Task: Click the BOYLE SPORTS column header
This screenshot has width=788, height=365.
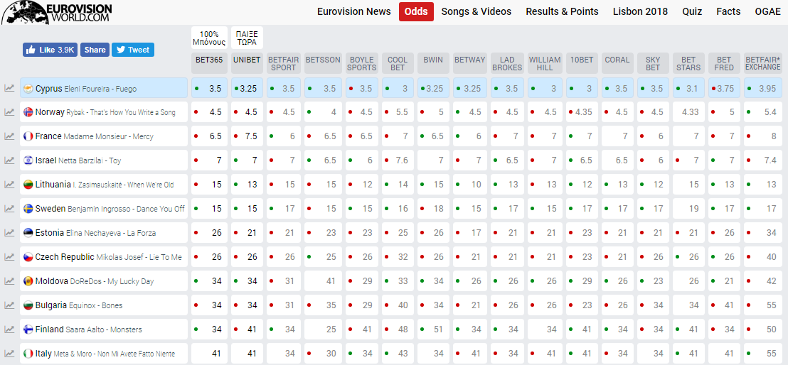Action: (361, 63)
